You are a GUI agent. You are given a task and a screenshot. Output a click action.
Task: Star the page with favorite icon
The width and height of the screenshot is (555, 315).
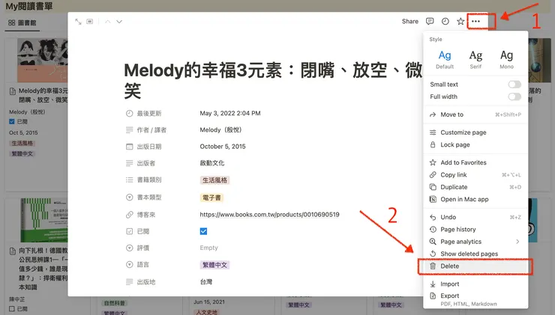460,21
